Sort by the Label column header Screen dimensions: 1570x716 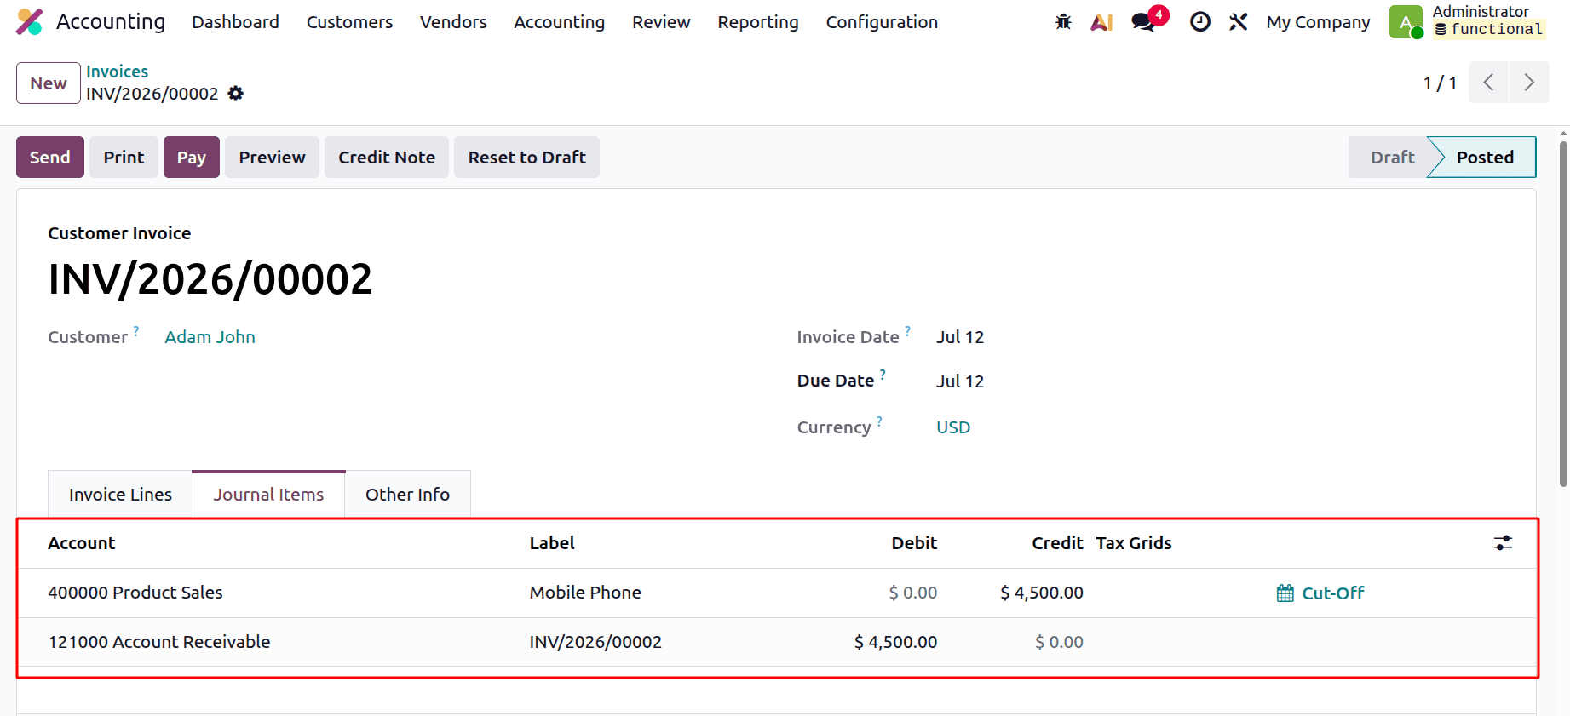pos(552,543)
